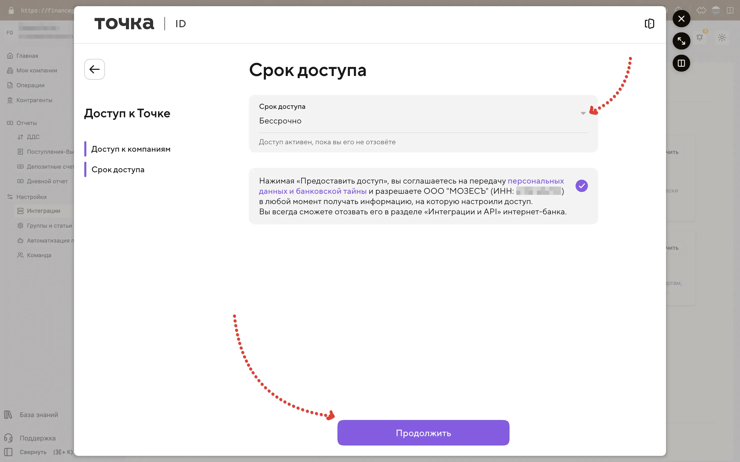
Task: Open notifications bell in background page
Action: tap(700, 37)
